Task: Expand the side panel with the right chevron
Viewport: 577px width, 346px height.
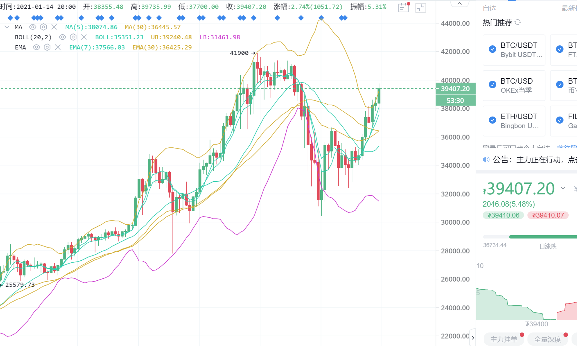Action: click(x=472, y=337)
